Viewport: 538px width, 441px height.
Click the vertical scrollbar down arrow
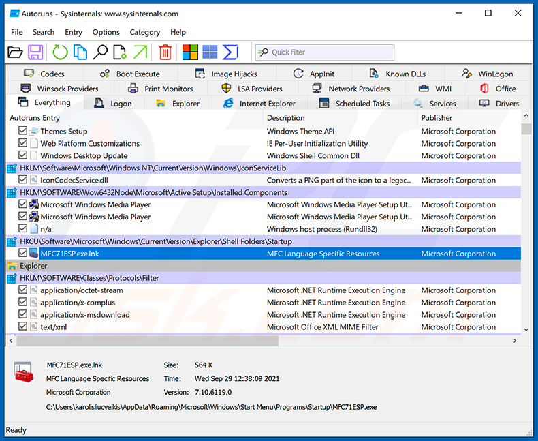[526, 330]
